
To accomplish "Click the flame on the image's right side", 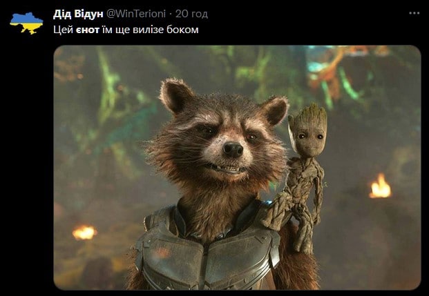I will click(380, 187).
